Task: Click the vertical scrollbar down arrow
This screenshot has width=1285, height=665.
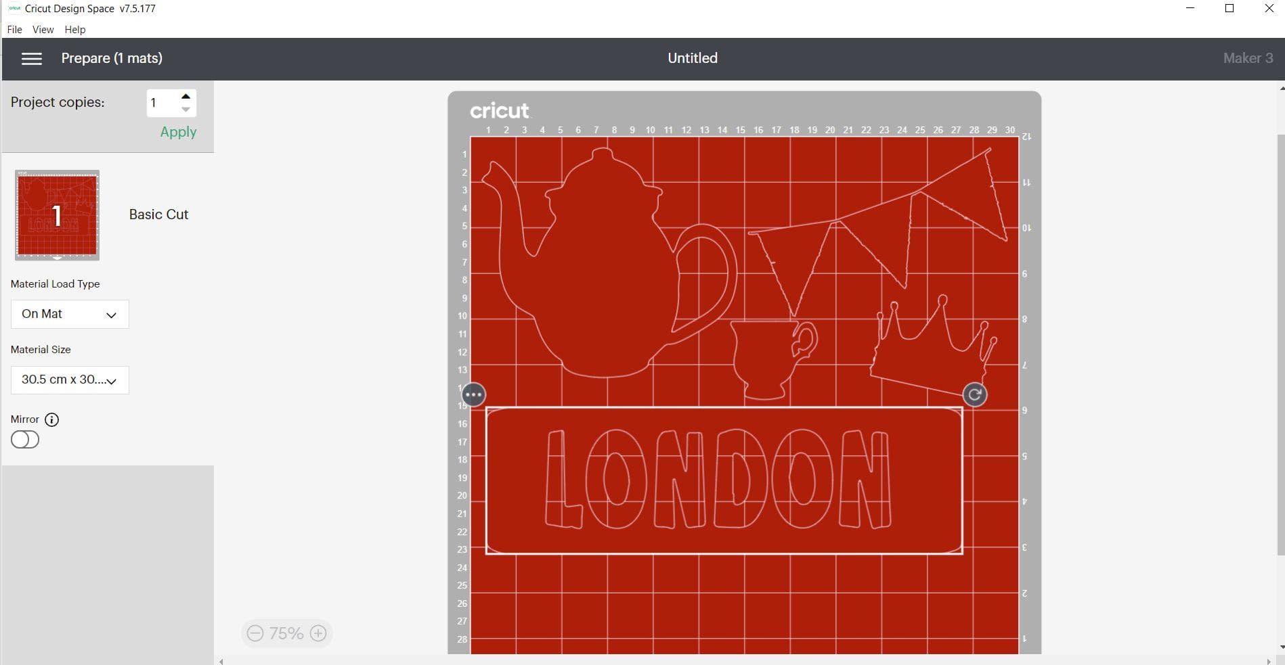Action: [x=1281, y=647]
